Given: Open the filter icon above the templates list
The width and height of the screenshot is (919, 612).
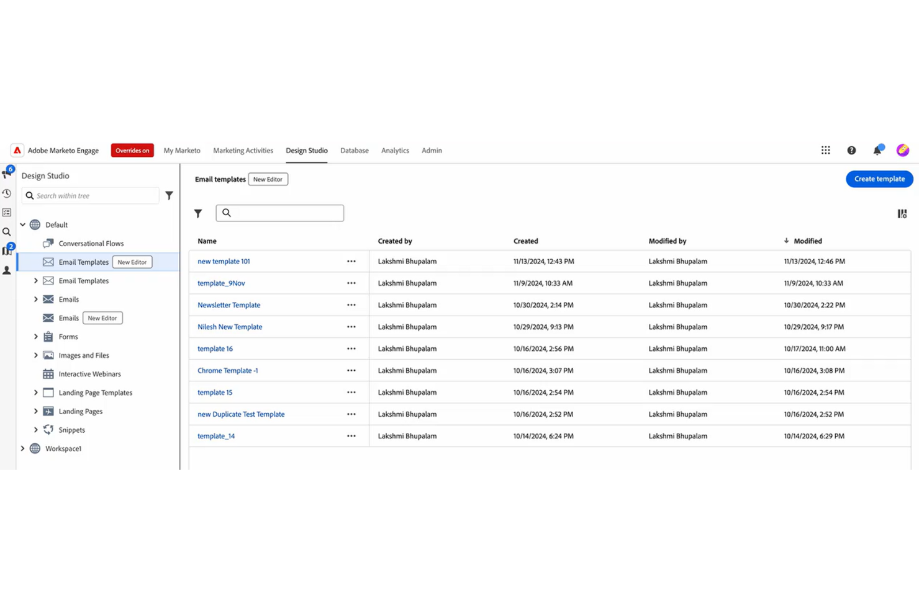Looking at the screenshot, I should click(198, 213).
